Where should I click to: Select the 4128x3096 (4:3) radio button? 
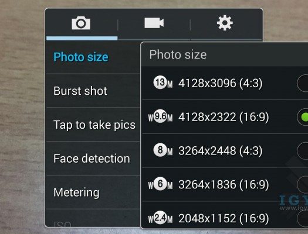tap(303, 83)
